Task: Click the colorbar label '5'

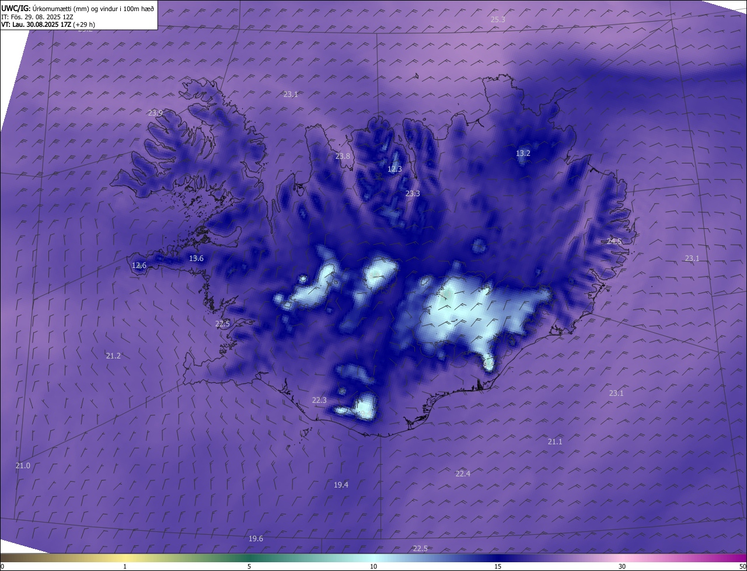Action: click(249, 567)
